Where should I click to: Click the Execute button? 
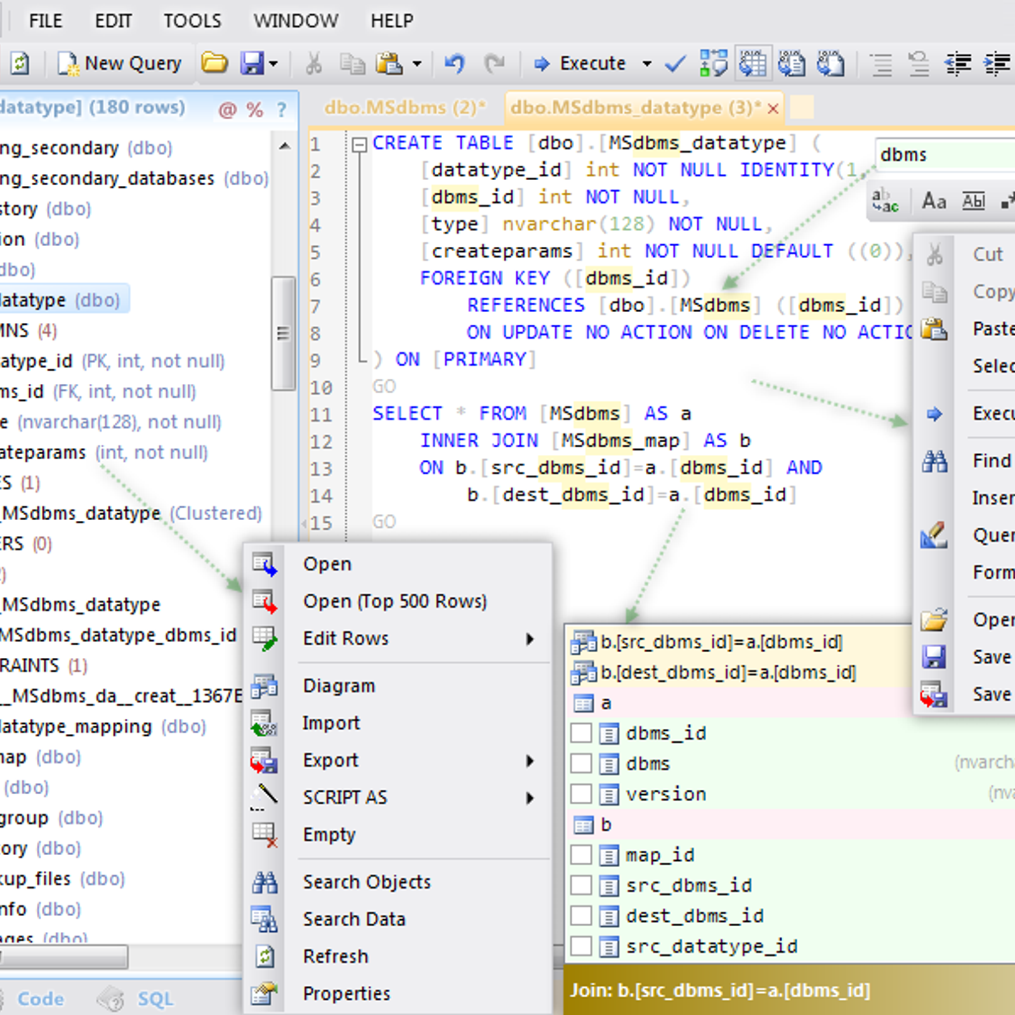pos(580,63)
